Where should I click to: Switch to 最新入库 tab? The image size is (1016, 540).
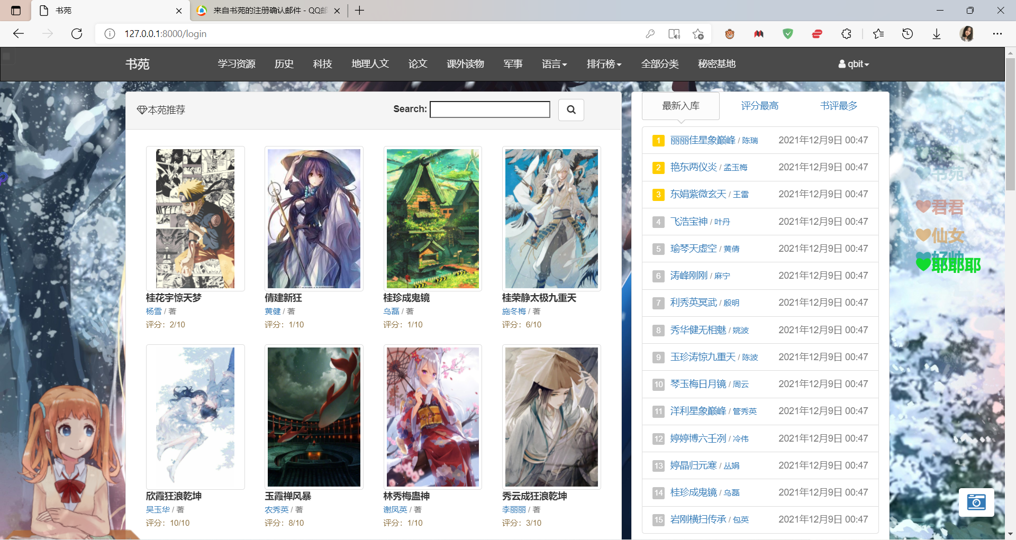pyautogui.click(x=681, y=106)
